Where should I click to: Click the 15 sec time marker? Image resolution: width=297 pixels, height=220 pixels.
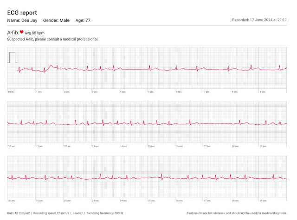[151, 146]
